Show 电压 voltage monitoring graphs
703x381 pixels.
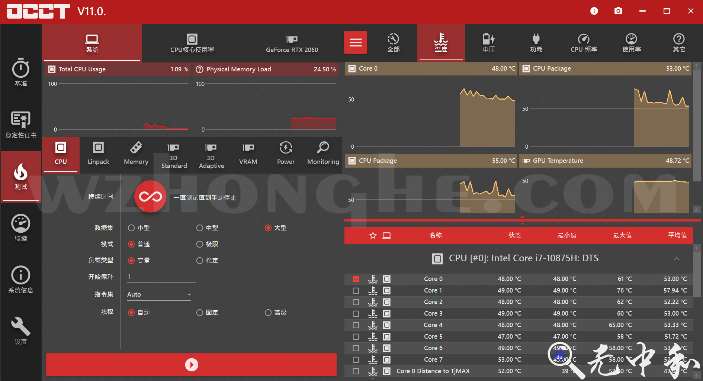[488, 42]
